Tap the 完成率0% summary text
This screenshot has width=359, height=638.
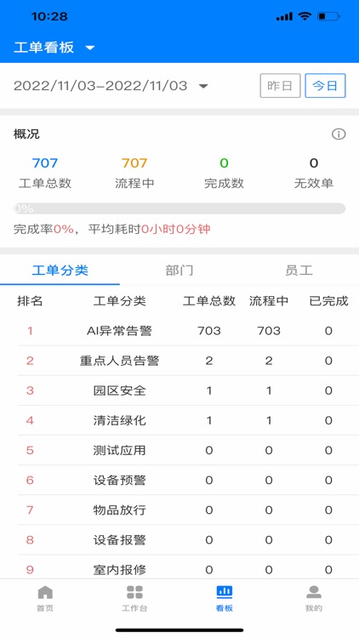pos(43,229)
